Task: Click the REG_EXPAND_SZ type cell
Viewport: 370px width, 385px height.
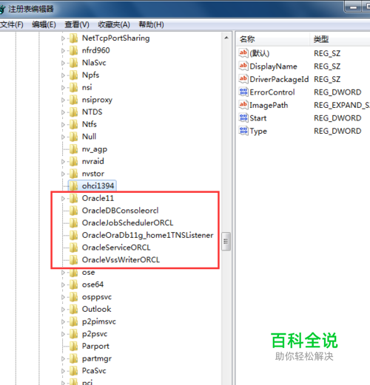Action: [342, 105]
